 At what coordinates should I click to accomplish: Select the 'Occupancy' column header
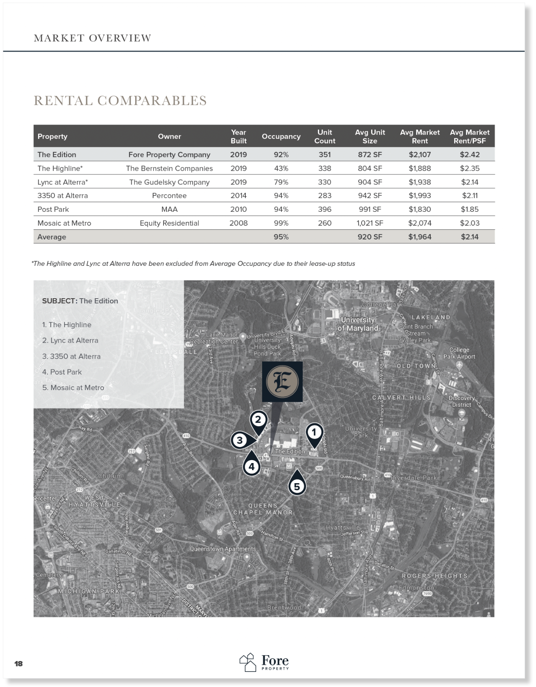click(281, 136)
